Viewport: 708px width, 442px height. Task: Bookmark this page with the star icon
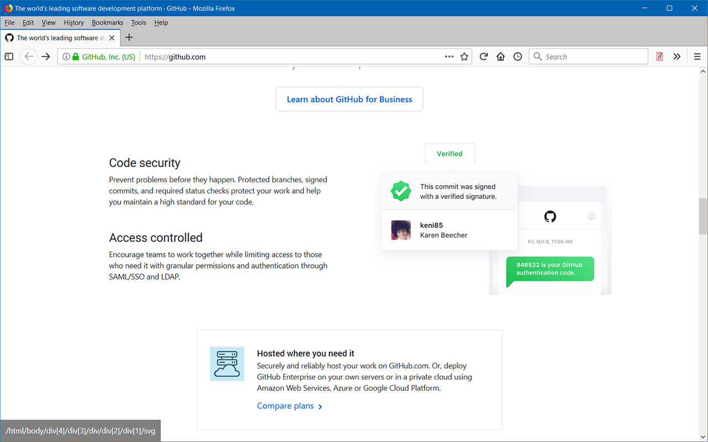465,56
